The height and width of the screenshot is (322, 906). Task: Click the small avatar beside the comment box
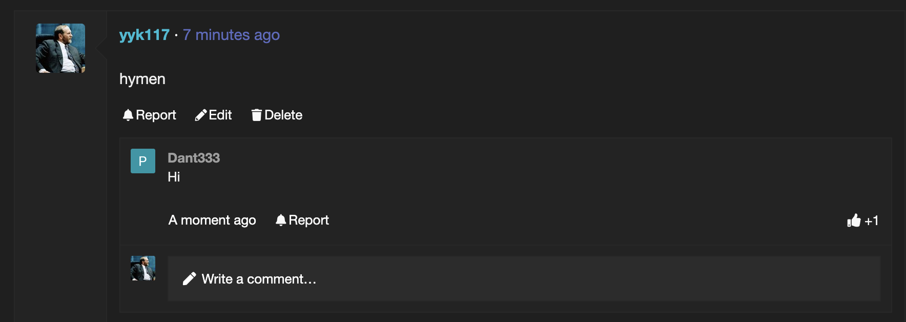point(143,268)
